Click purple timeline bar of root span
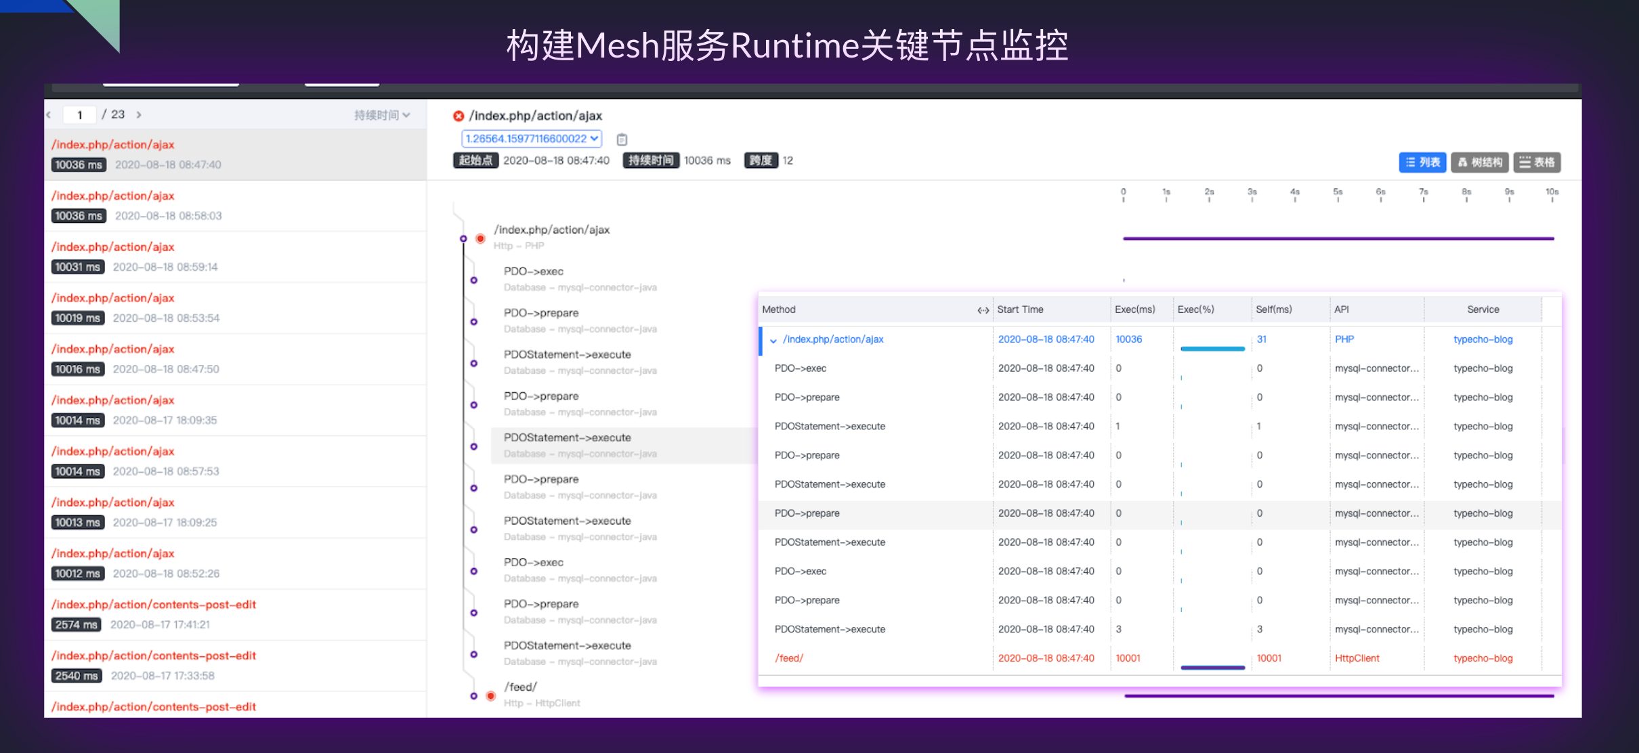Screen dimensions: 1639x753 click(x=1338, y=238)
